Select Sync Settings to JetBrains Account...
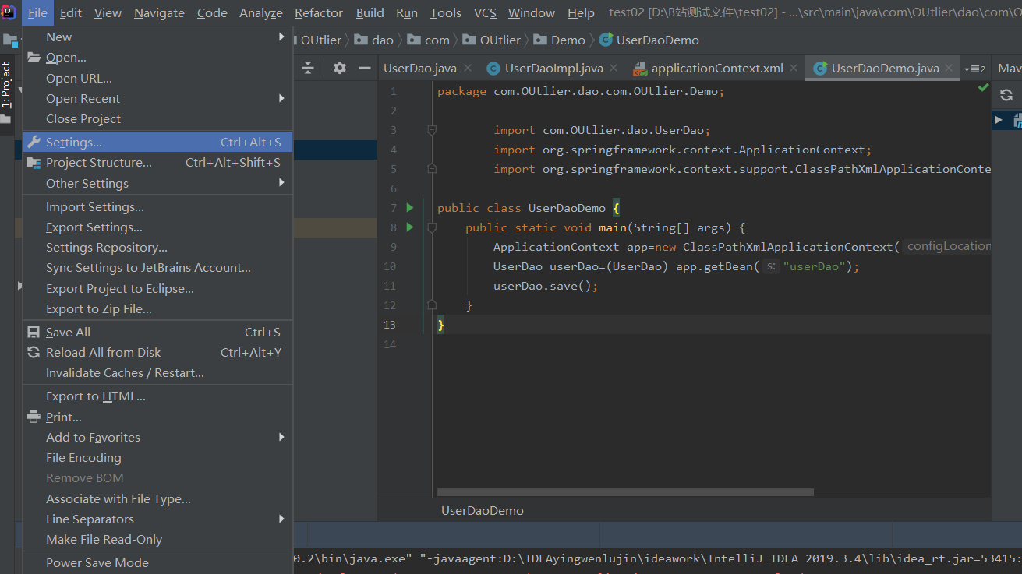The width and height of the screenshot is (1022, 574). [157, 268]
